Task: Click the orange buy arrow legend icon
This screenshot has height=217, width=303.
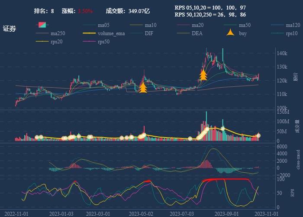Action: coord(230,33)
